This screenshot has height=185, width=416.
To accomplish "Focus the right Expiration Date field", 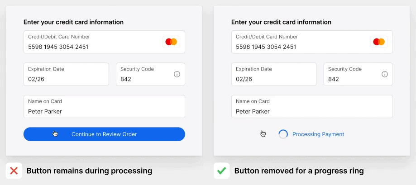I will (x=274, y=74).
